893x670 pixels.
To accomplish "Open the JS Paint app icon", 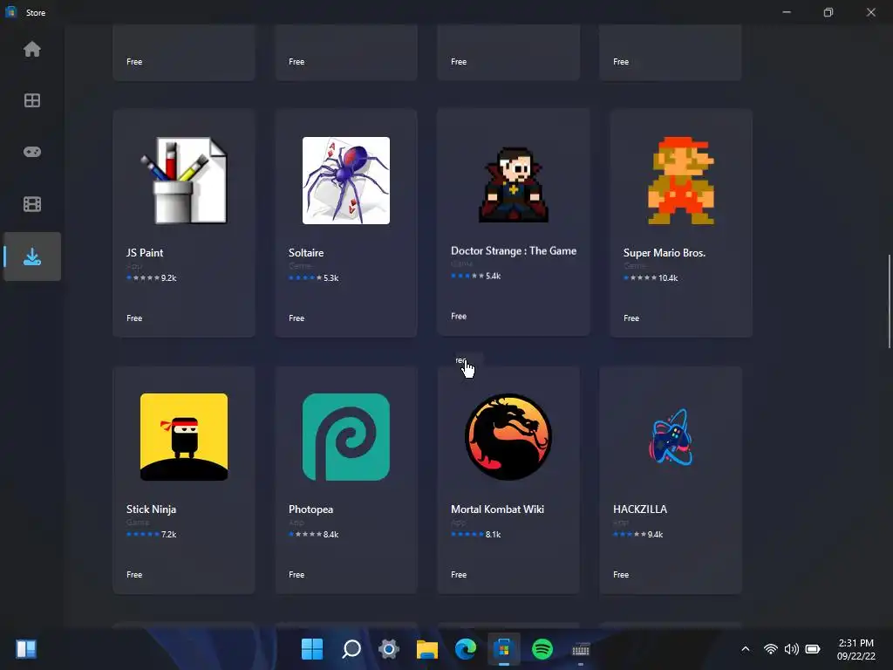I will 184,181.
